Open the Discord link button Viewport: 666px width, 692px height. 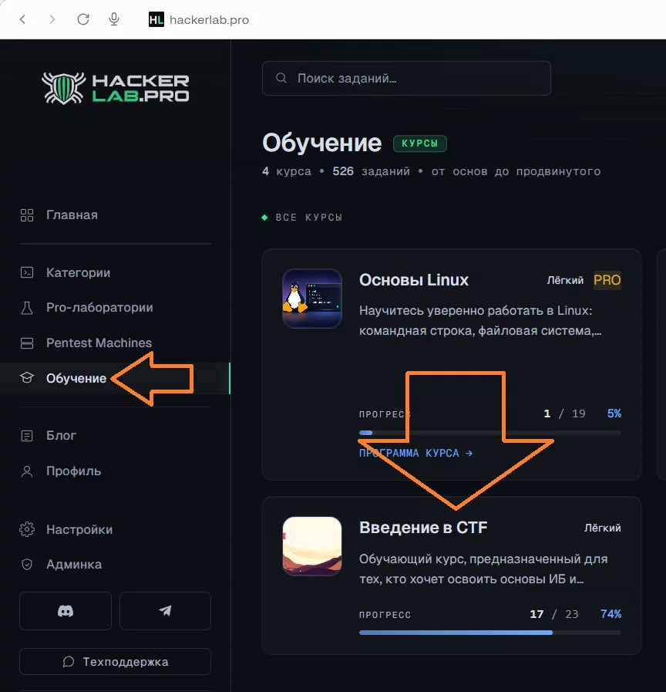coord(66,611)
